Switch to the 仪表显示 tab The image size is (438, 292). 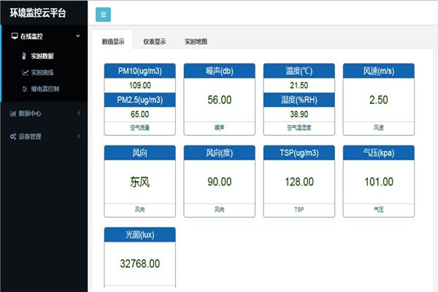pos(154,42)
